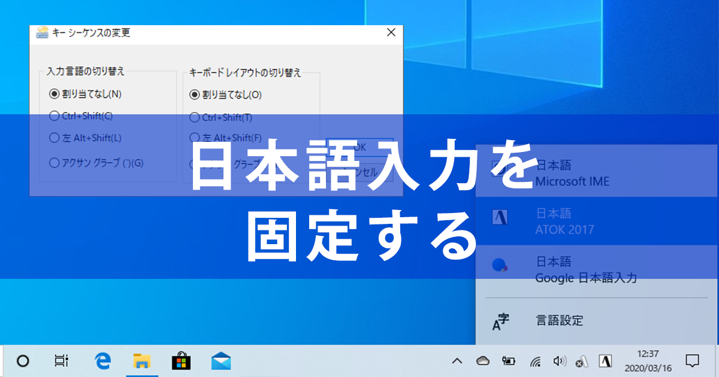Expand hidden icons with the tray chevron
This screenshot has height=377, width=719.
point(457,361)
